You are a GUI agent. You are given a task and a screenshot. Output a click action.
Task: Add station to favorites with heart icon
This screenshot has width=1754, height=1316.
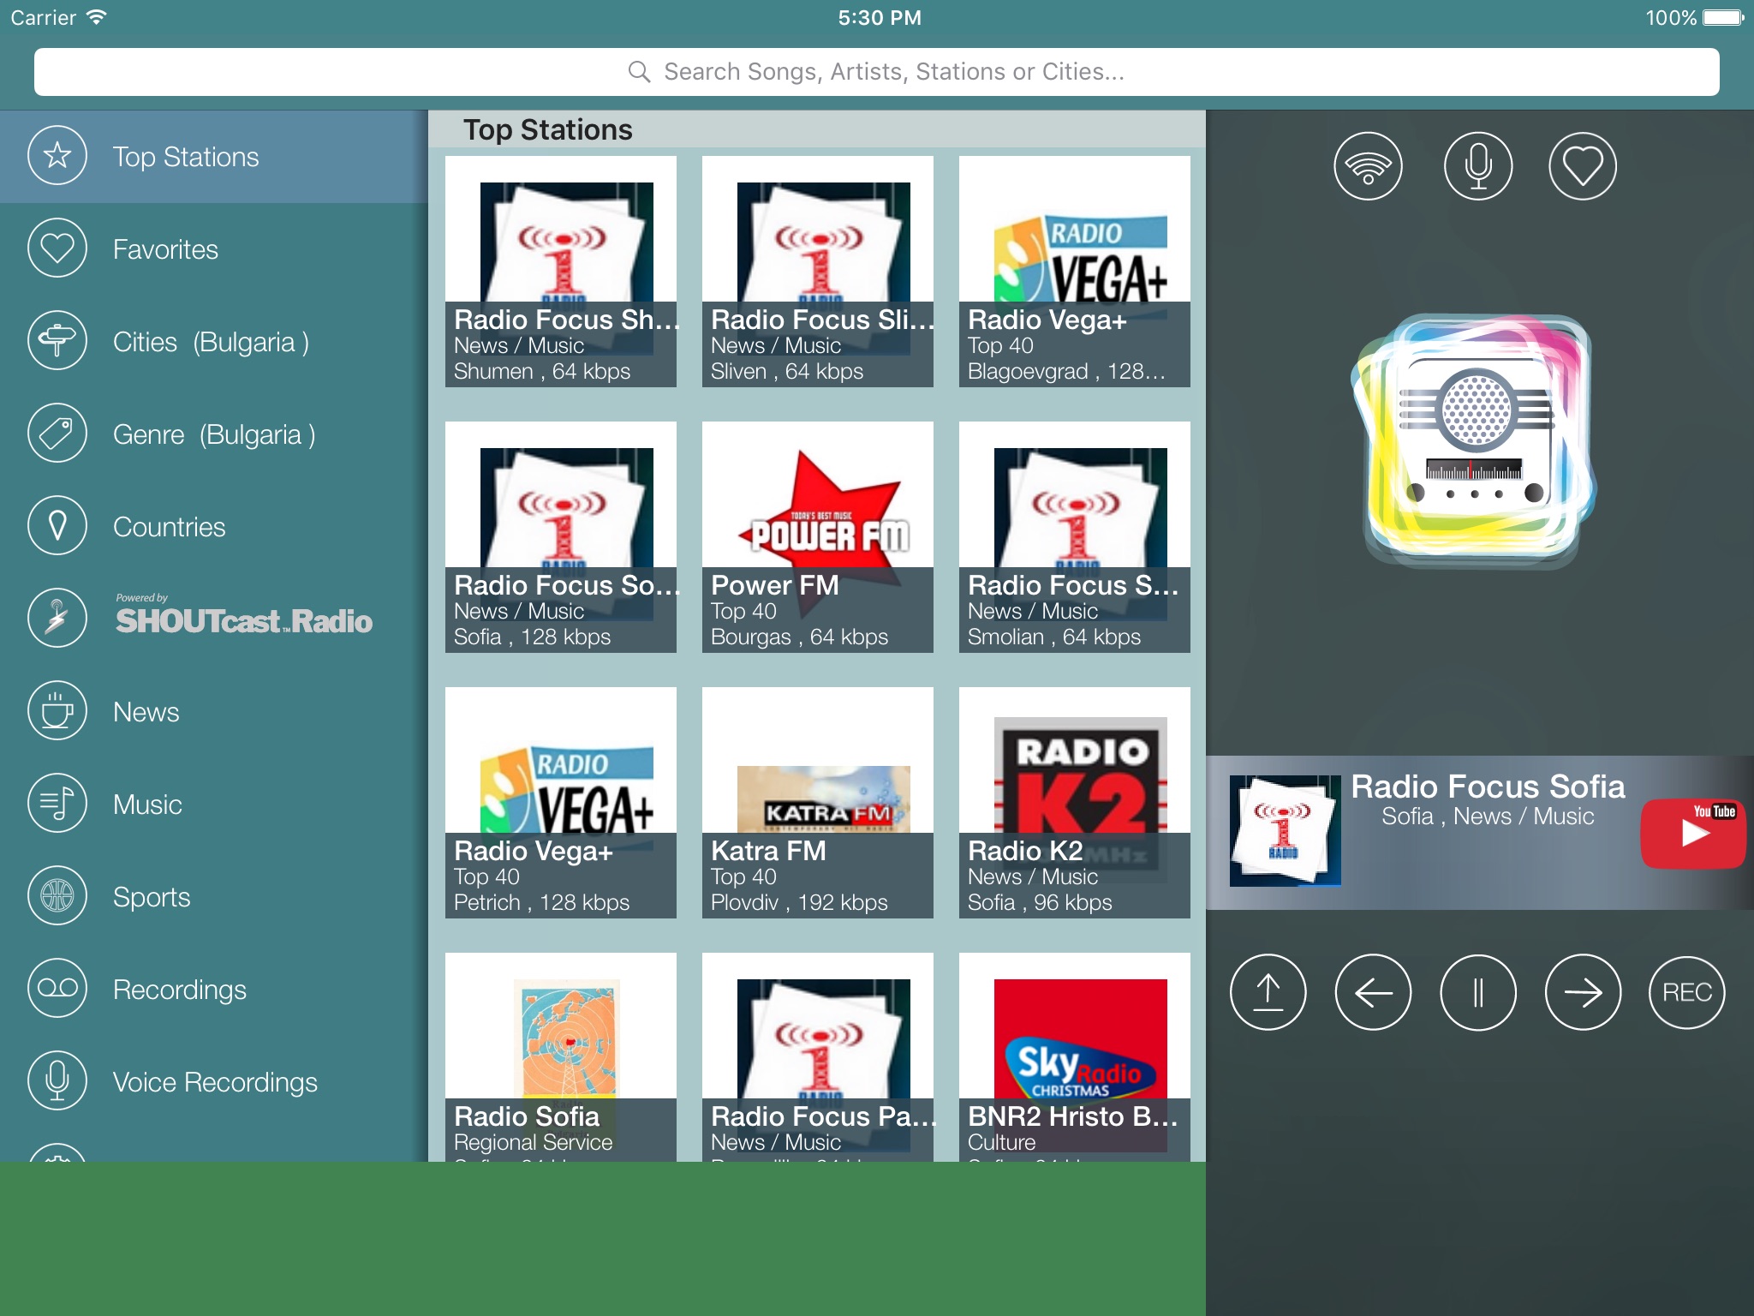[1582, 166]
